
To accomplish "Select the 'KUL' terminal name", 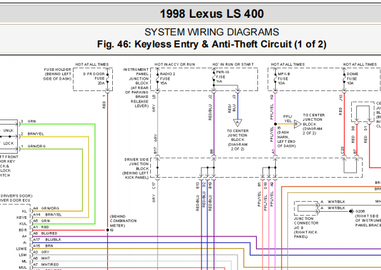I will [23, 224].
